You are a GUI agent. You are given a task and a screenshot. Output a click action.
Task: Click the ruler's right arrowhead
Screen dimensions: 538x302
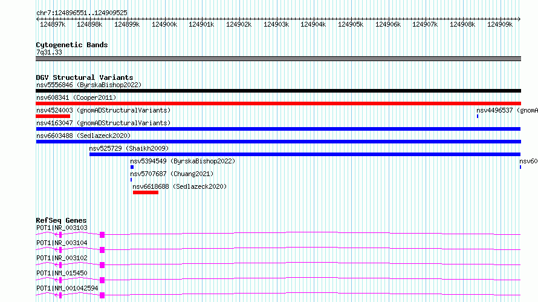[x=519, y=19]
